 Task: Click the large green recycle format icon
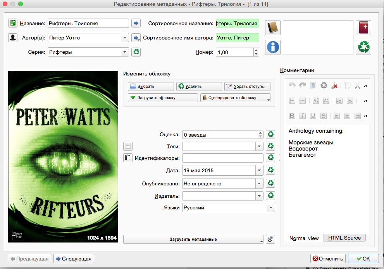tap(363, 47)
